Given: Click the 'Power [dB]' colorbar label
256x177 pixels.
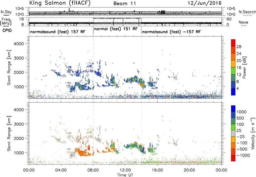Looking at the screenshot, I should tap(244, 67).
